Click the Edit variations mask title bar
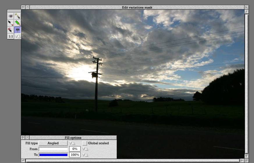254x163 pixels. pyautogui.click(x=137, y=7)
